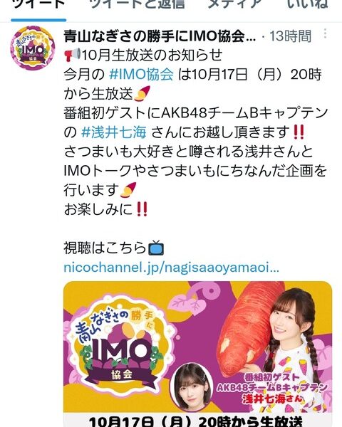342x427 pixels.
Task: Click the account name 青山なぎさの勝手にIMO協会
Action: point(160,36)
